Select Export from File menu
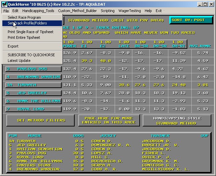Viewport: 216px width, 176px height. click(x=32, y=46)
